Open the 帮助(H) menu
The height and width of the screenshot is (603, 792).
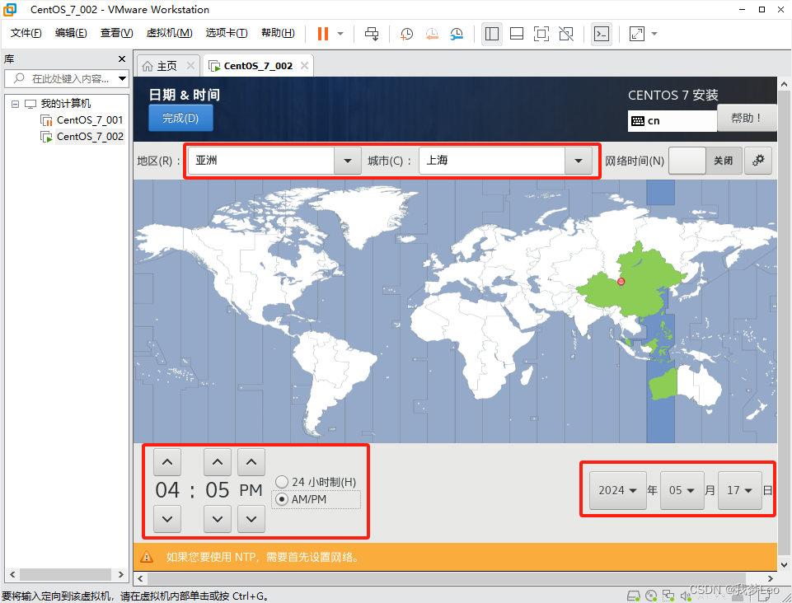(278, 33)
